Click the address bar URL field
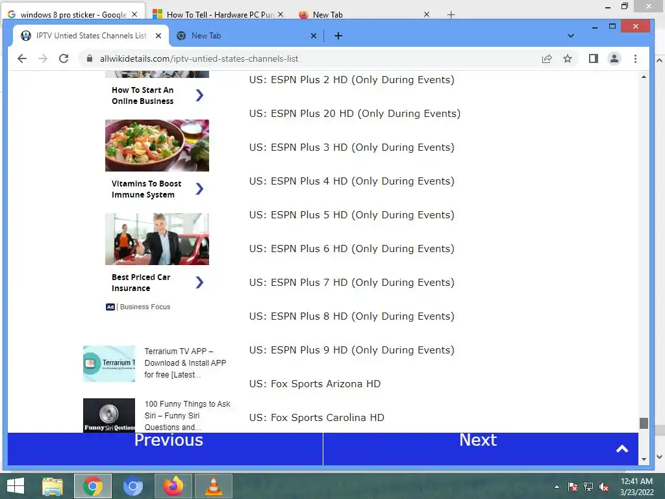The image size is (665, 499). [314, 58]
